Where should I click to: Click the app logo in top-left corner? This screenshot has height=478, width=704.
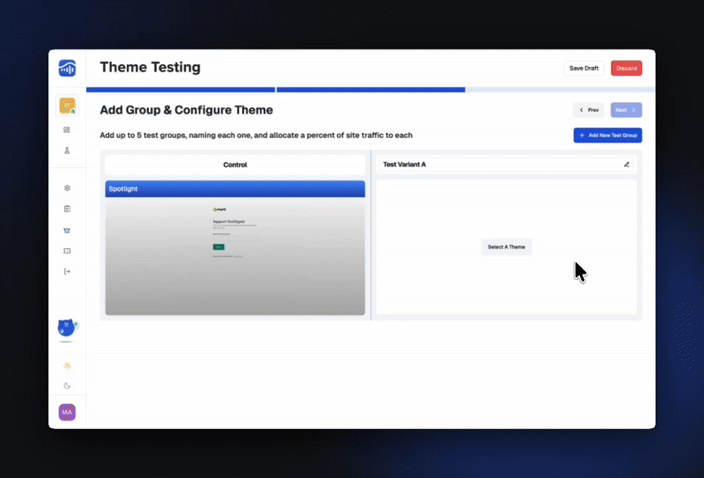pos(67,68)
